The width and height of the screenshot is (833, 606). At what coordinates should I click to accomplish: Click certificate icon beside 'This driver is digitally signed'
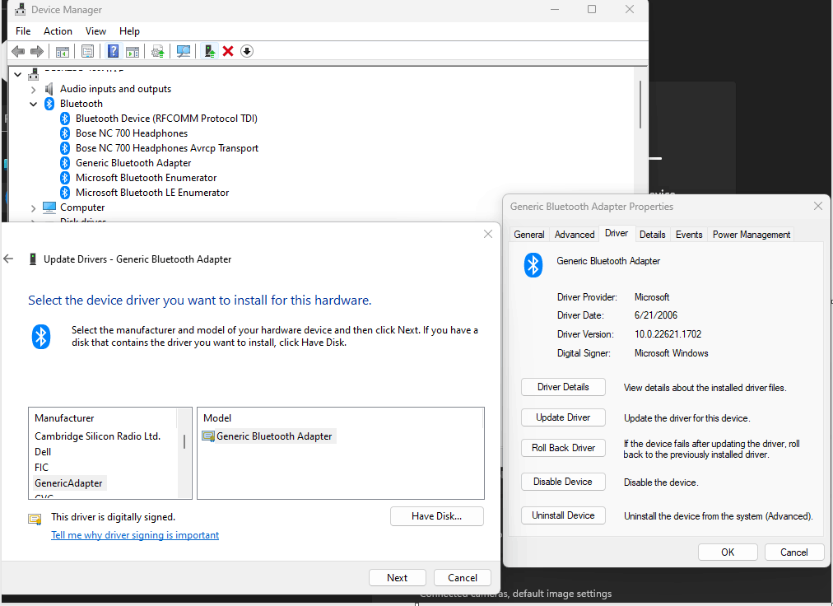tap(35, 519)
